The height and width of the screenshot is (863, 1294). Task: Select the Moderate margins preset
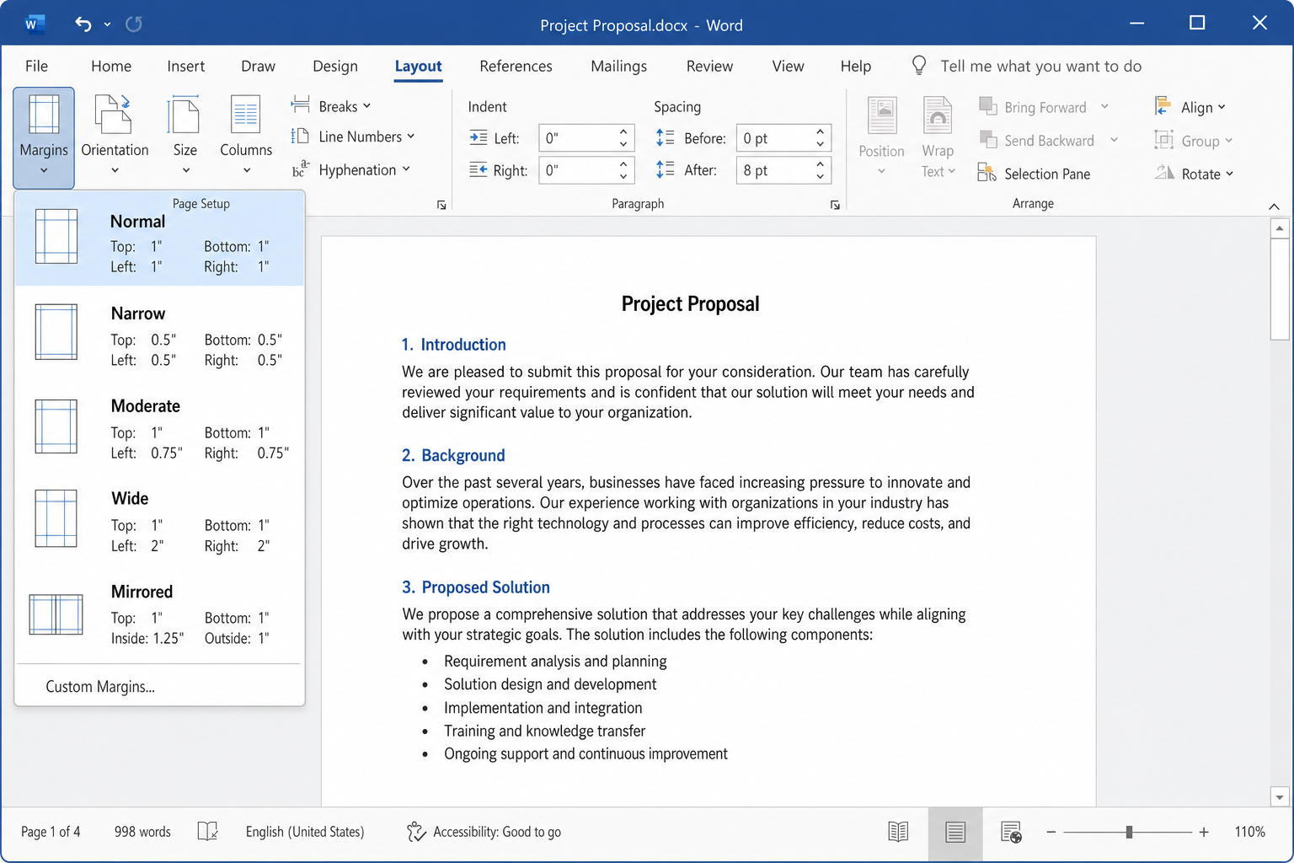tap(160, 429)
